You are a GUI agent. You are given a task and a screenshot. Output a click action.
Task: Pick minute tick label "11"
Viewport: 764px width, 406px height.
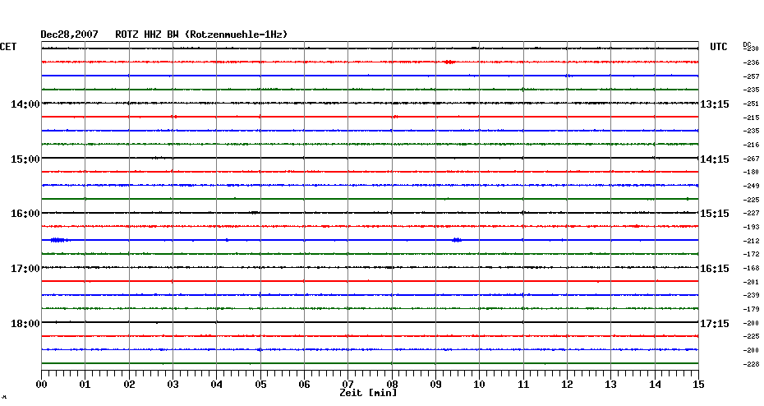point(523,385)
